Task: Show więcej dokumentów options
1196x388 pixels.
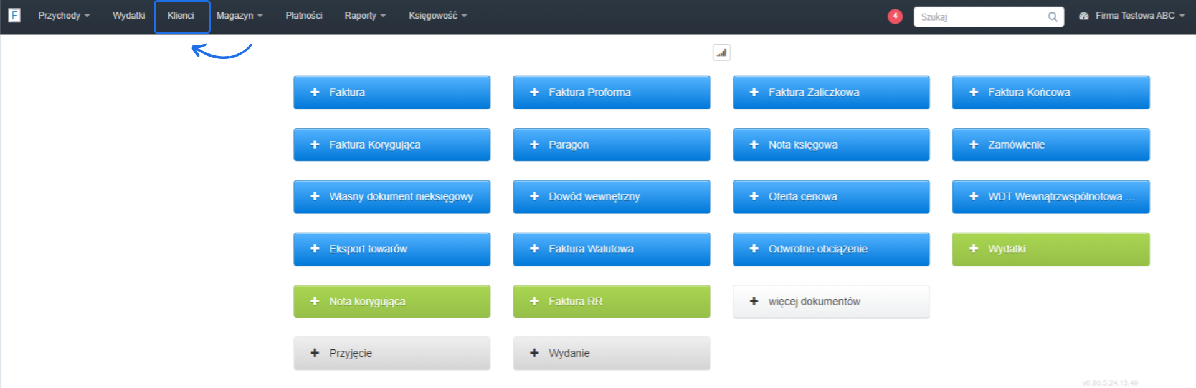Action: [x=831, y=302]
